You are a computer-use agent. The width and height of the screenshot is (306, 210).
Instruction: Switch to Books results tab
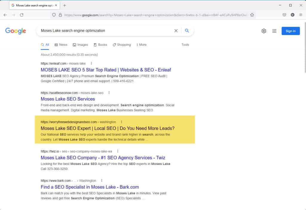pos(100,45)
